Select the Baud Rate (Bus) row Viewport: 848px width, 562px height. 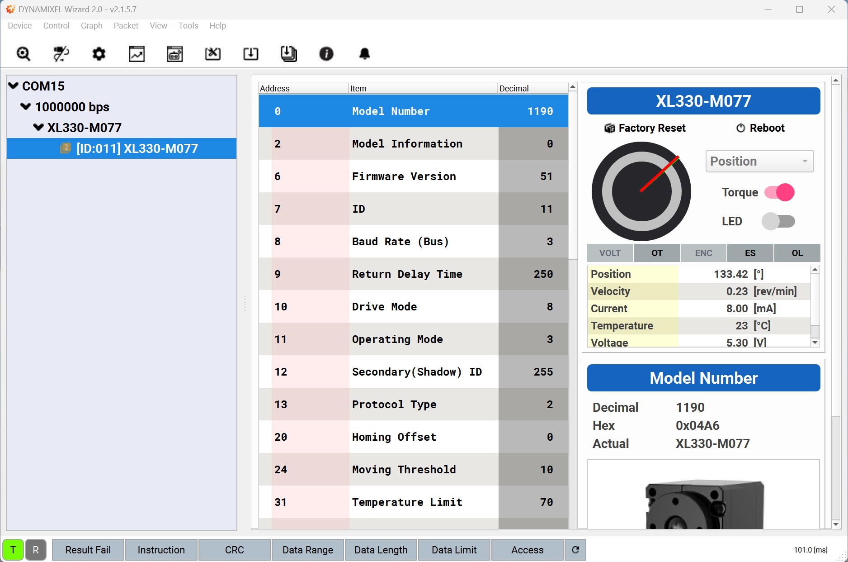click(x=413, y=241)
